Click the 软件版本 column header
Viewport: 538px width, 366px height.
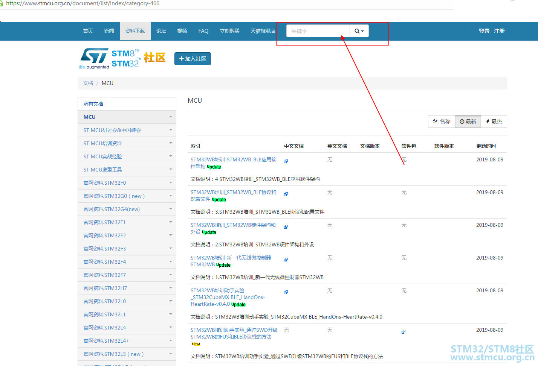444,146
